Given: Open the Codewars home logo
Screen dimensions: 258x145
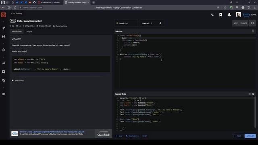Looking at the screenshot, I should point(4,15).
